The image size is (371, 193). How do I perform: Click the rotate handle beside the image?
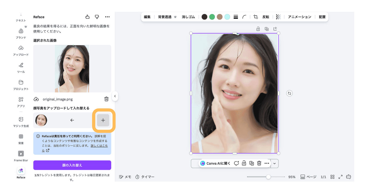coord(289,93)
